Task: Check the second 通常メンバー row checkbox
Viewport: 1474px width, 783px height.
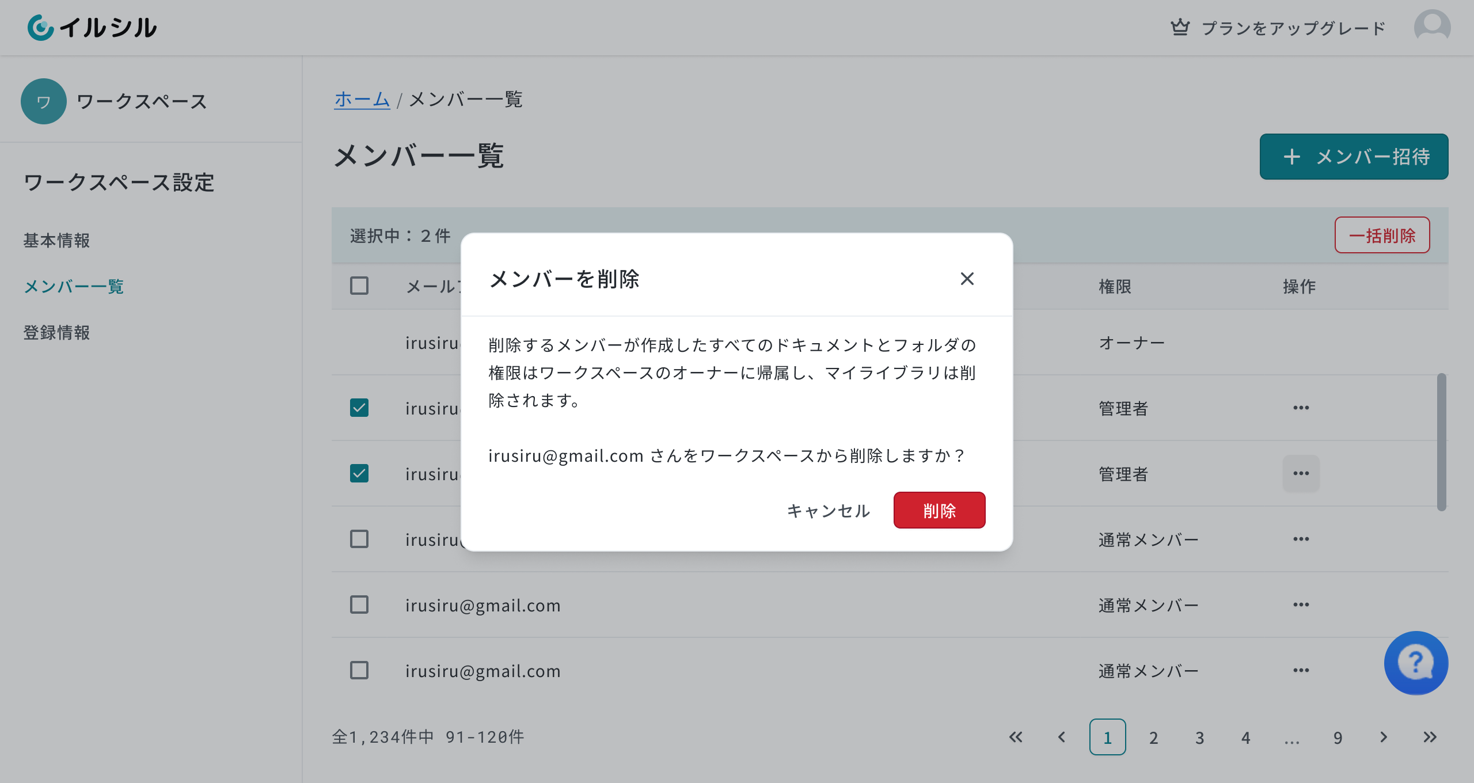Action: [x=359, y=605]
